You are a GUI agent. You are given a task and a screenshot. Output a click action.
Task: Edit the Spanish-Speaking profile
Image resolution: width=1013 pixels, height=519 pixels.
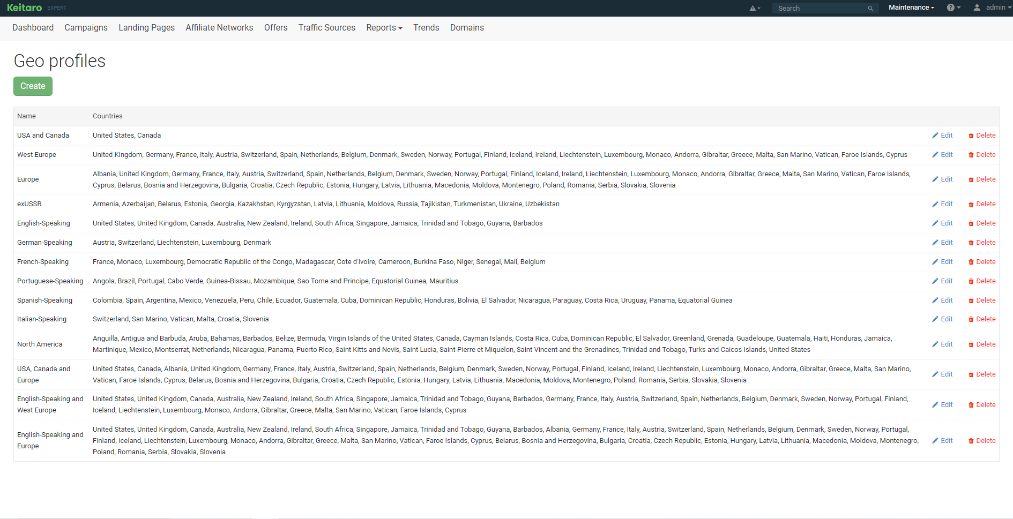pyautogui.click(x=942, y=300)
